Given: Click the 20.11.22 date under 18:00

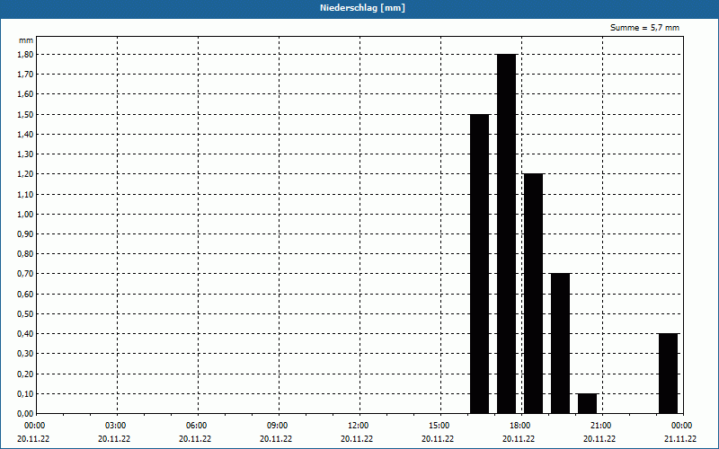Looking at the screenshot, I should tap(519, 439).
